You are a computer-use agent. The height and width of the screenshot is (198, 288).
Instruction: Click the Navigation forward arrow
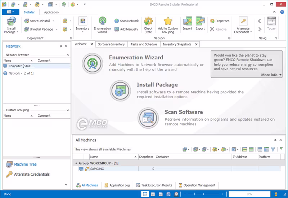coord(260,29)
